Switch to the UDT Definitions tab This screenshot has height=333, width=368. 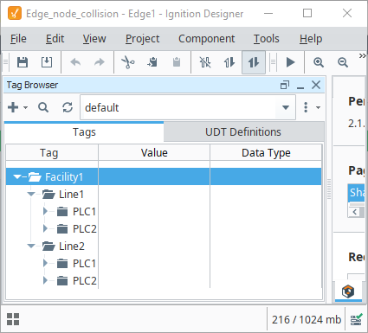coord(243,132)
